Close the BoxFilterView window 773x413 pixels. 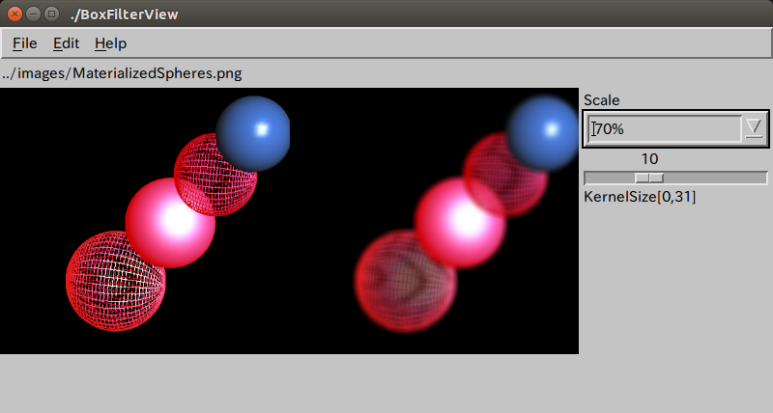point(14,14)
